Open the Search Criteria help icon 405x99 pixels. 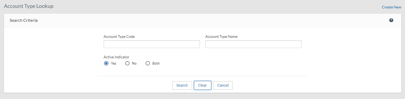pos(391,20)
